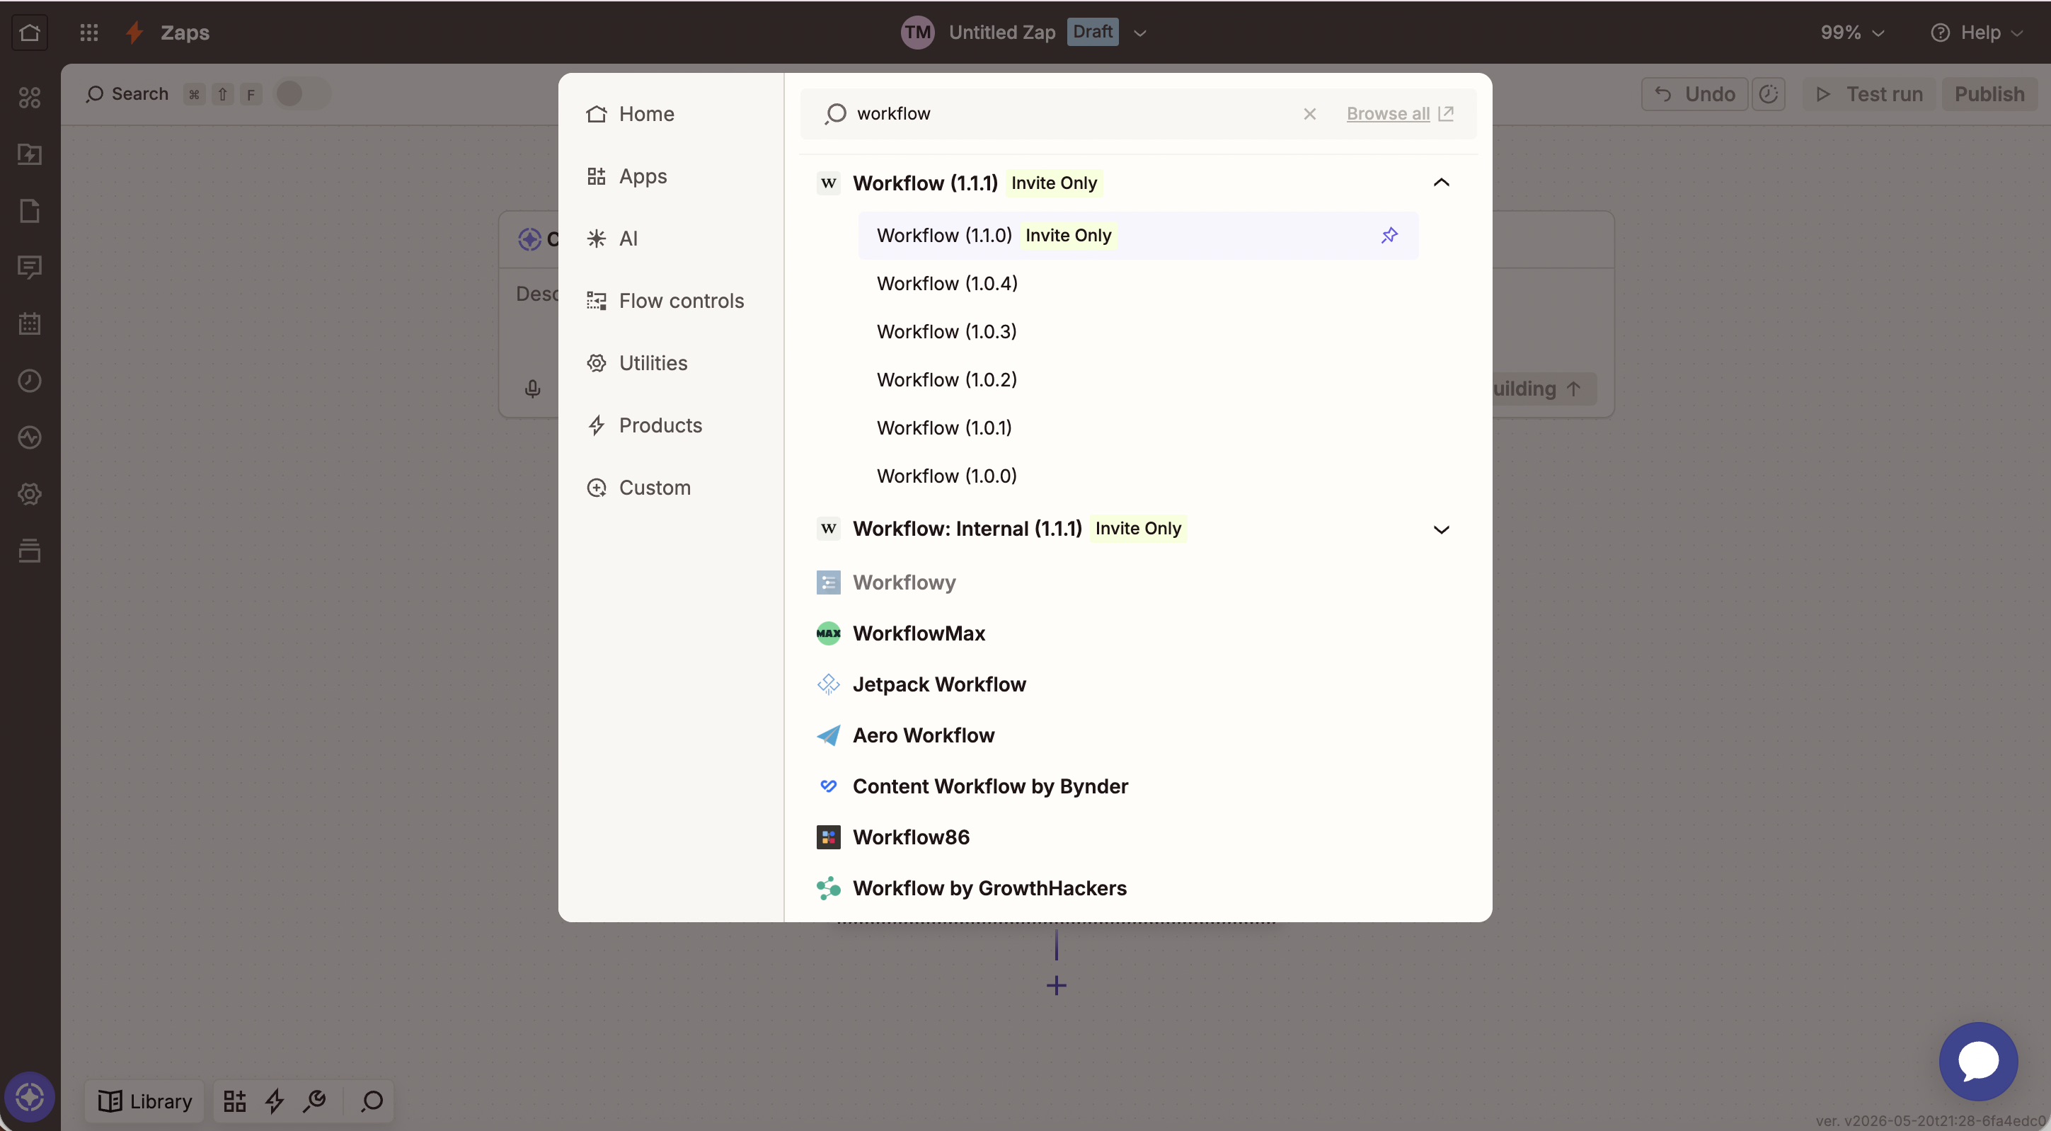Open the Library button
Screen dimensions: 2051x1131
[145, 1101]
